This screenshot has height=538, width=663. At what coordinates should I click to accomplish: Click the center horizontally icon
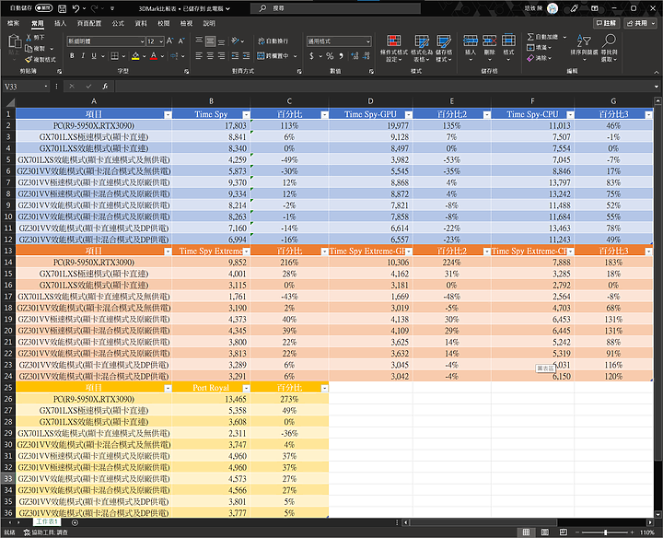(x=210, y=56)
